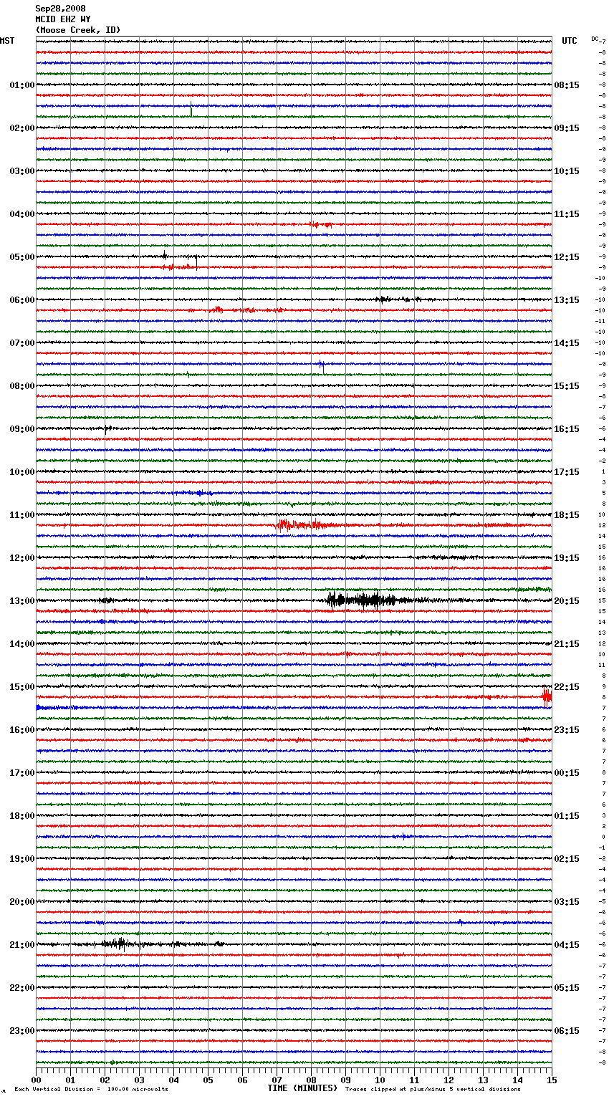Select the 15:00 MST time label

click(22, 687)
